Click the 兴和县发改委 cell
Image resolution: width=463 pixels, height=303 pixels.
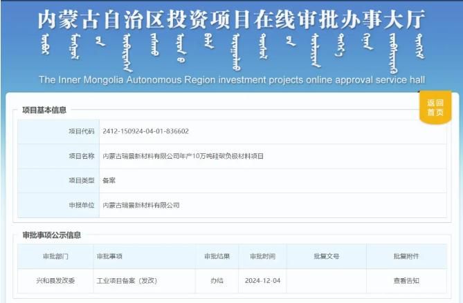pos(55,281)
